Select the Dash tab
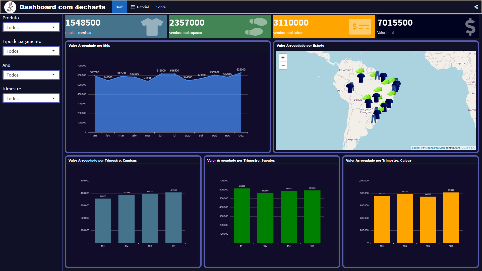The image size is (482, 271). [x=119, y=7]
